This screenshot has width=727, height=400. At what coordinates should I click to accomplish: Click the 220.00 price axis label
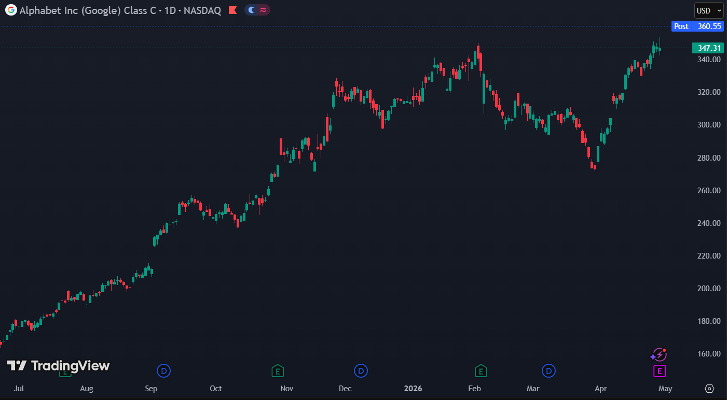click(709, 256)
